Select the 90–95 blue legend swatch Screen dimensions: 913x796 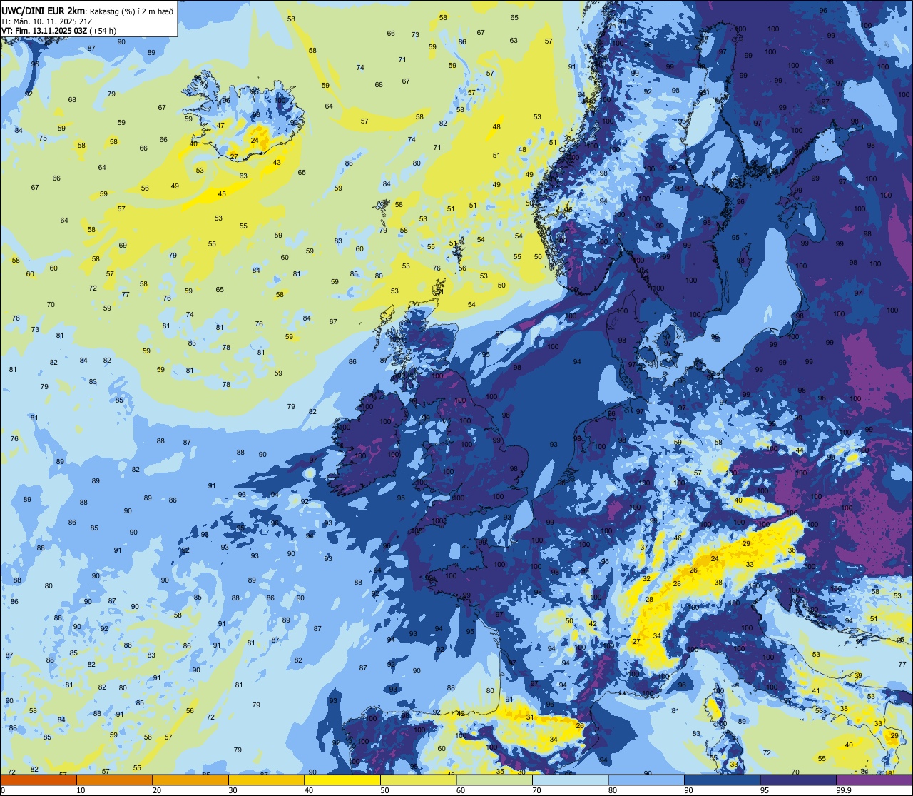click(723, 780)
